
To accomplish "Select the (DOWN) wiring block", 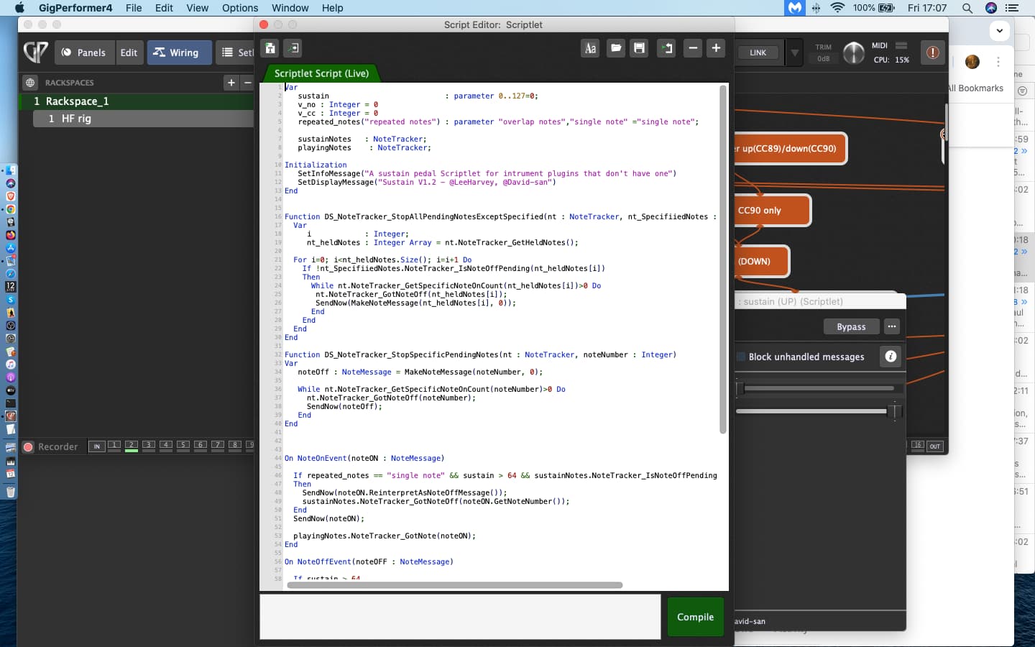I will coord(761,261).
